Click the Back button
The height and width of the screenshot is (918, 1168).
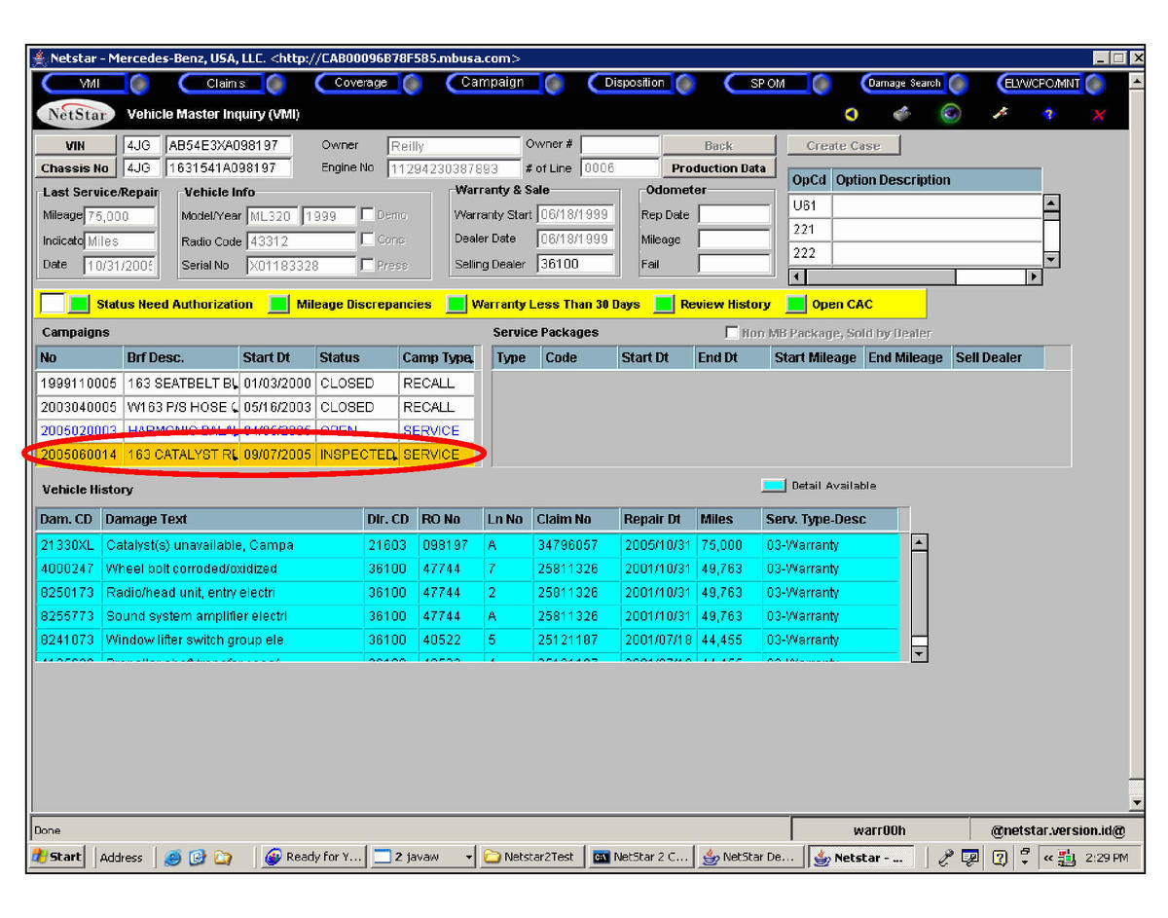click(x=718, y=145)
